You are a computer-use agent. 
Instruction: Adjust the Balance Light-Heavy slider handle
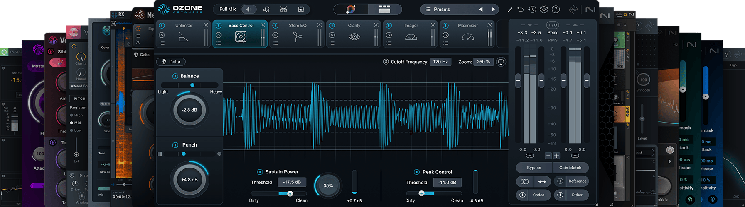coord(192,85)
